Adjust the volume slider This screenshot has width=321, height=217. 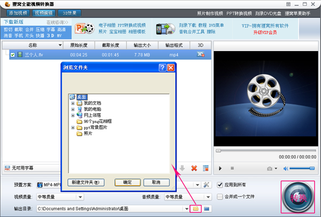302,168
